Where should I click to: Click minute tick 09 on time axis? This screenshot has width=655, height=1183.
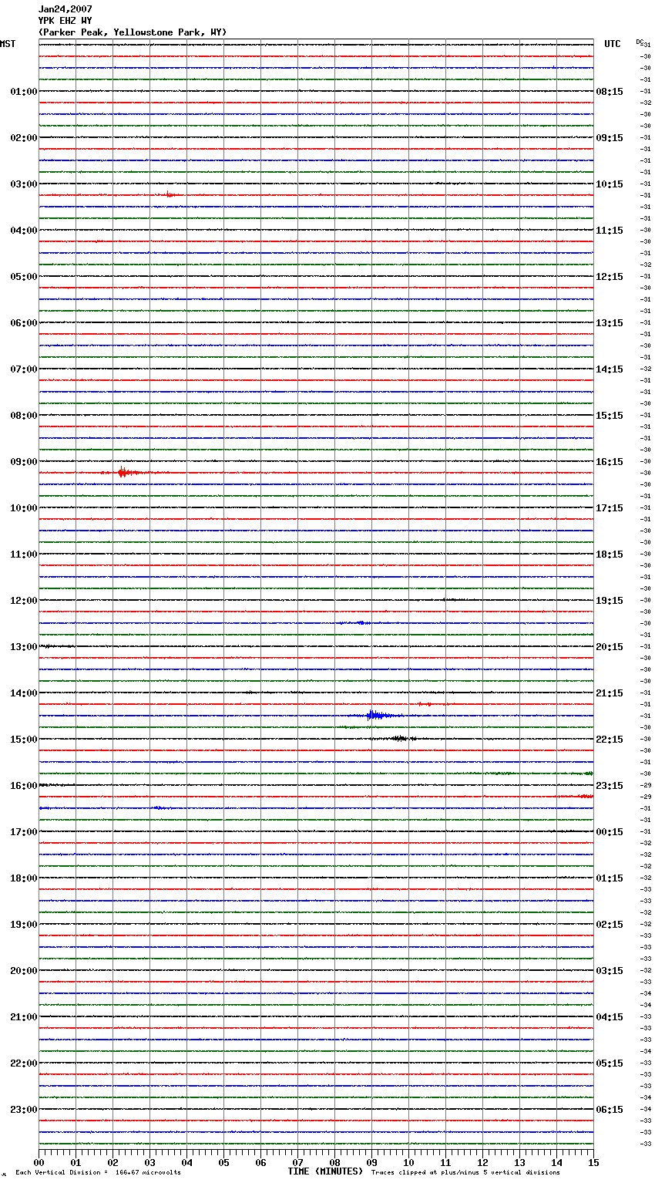[371, 1161]
